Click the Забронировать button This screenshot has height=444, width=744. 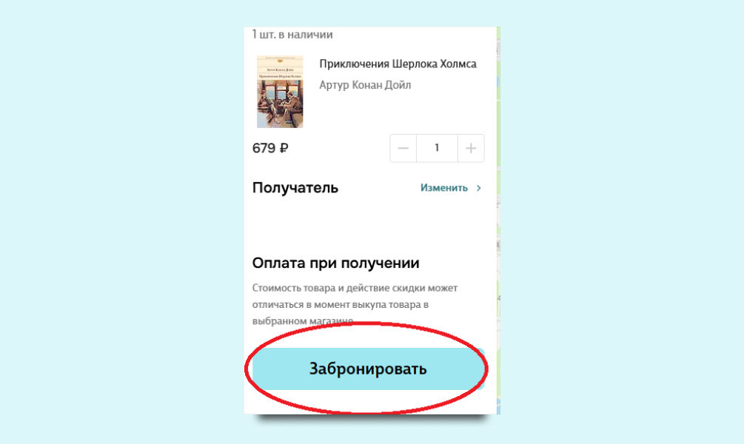(368, 369)
